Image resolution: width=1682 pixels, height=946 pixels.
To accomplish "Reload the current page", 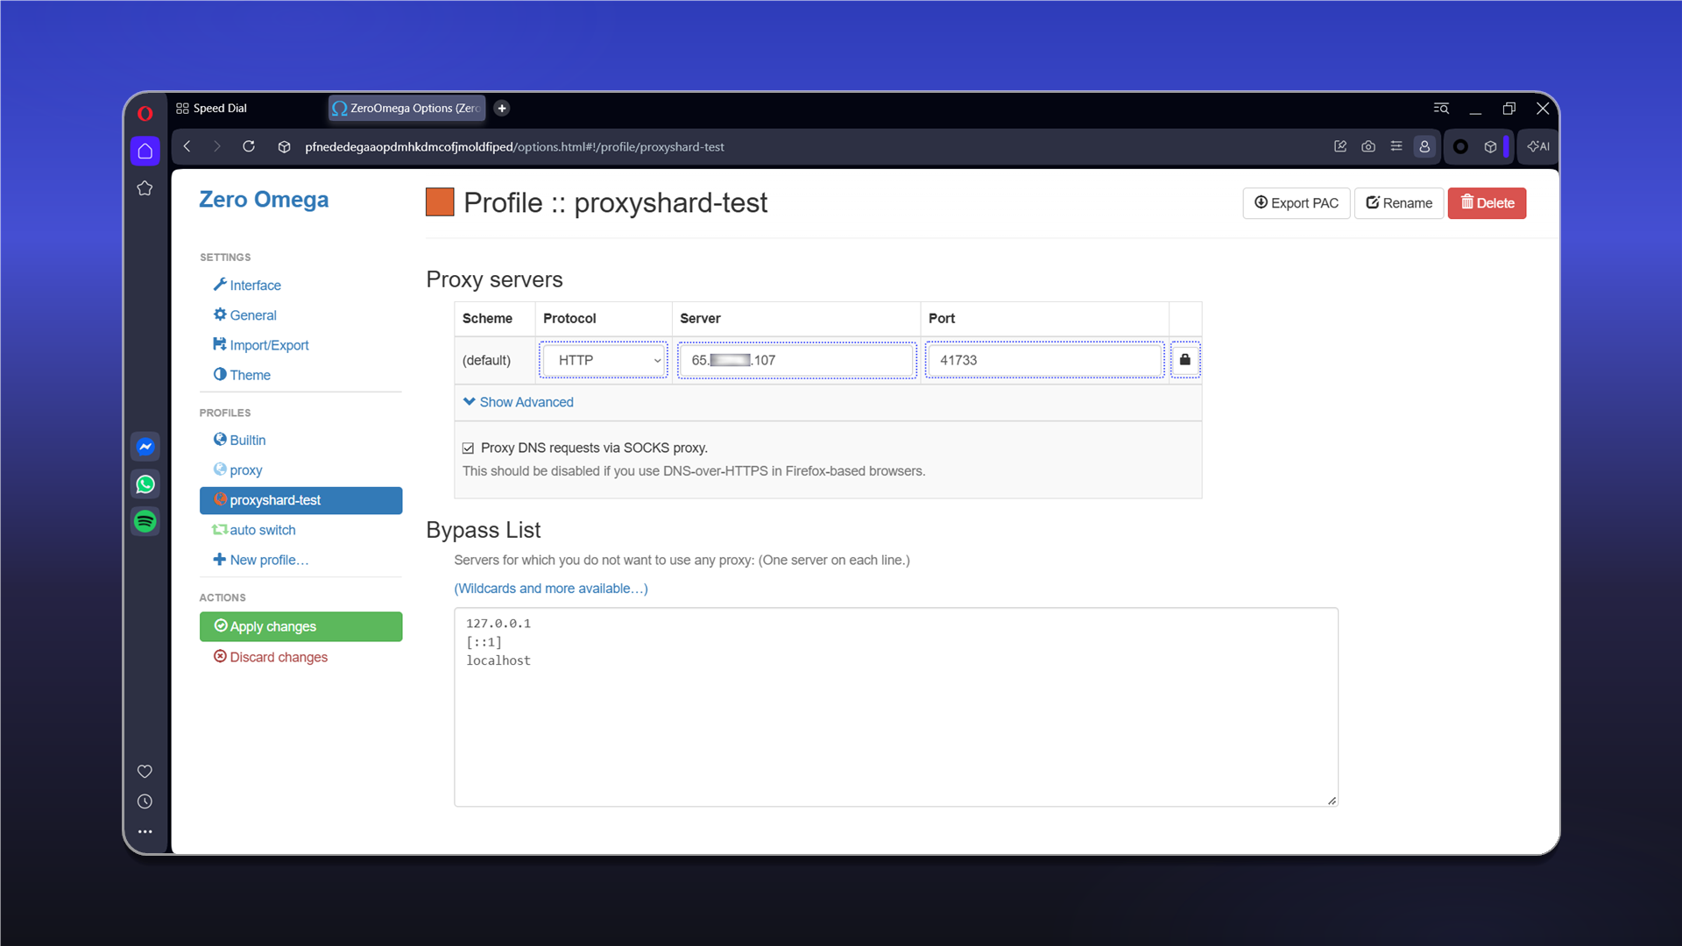I will point(249,147).
